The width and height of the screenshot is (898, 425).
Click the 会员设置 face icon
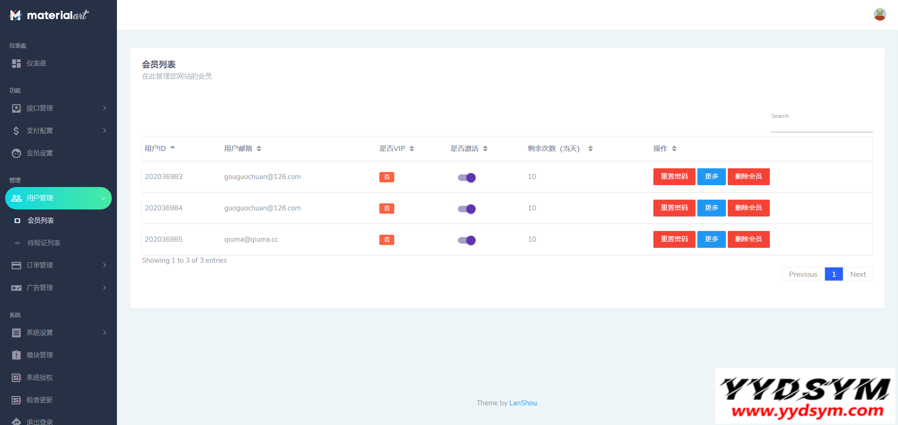point(16,153)
